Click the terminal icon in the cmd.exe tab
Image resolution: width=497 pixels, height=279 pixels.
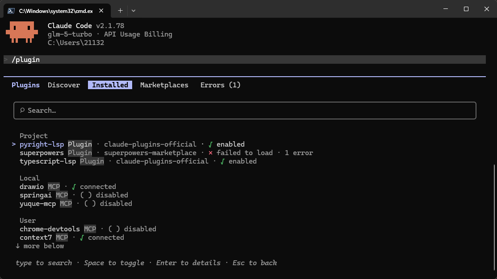11,11
